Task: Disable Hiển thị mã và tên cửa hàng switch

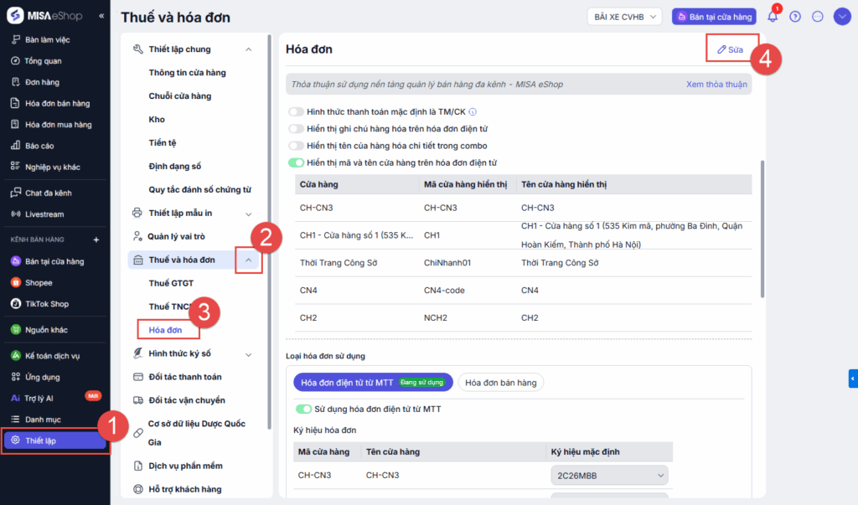Action: coord(296,162)
